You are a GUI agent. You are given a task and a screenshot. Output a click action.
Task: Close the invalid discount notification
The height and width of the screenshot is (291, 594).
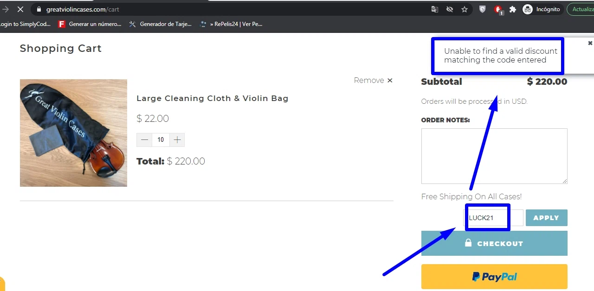coord(590,43)
